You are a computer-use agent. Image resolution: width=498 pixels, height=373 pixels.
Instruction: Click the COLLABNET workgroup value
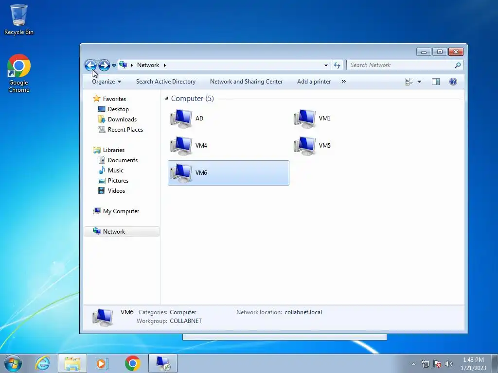pyautogui.click(x=186, y=321)
